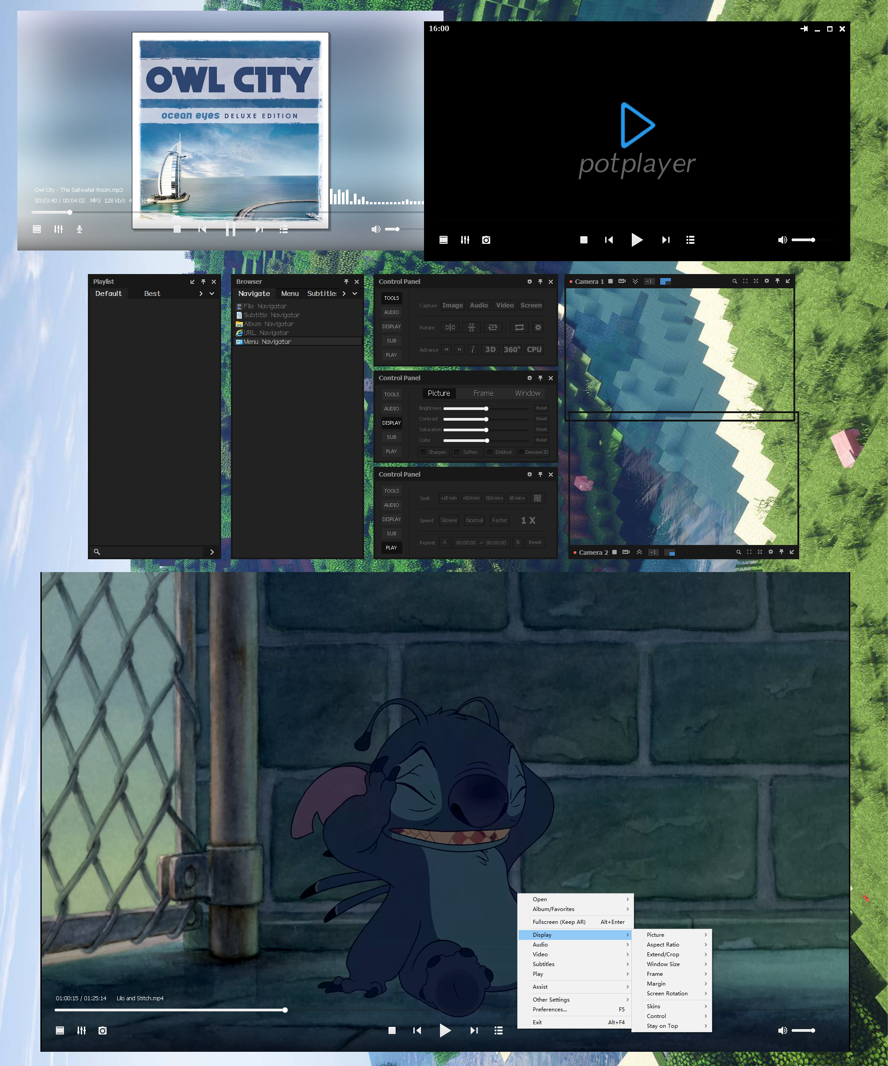
Task: Adjust the Contrast slider
Action: coord(486,419)
